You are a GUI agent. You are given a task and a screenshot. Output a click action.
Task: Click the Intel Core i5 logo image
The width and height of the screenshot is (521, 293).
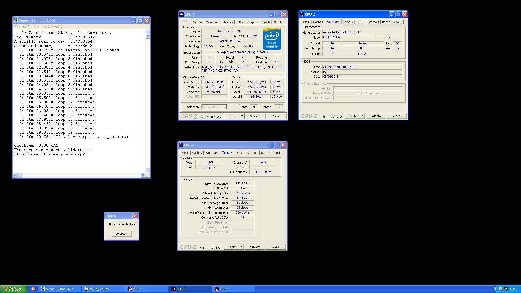[272, 39]
